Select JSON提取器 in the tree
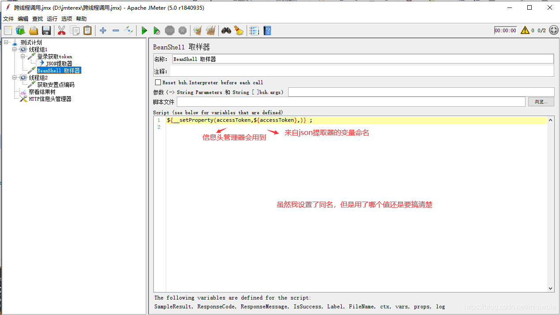The image size is (560, 315). [59, 64]
